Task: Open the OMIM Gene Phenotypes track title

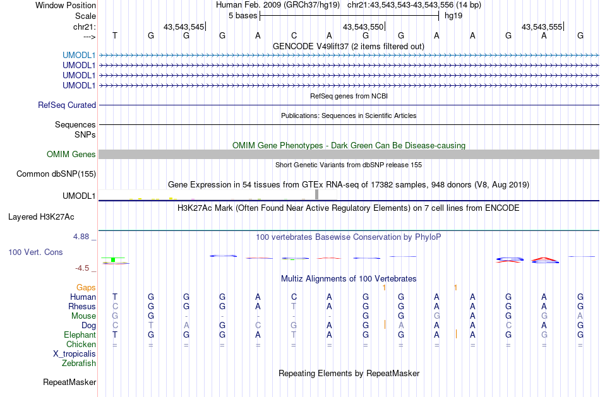Action: coord(349,145)
